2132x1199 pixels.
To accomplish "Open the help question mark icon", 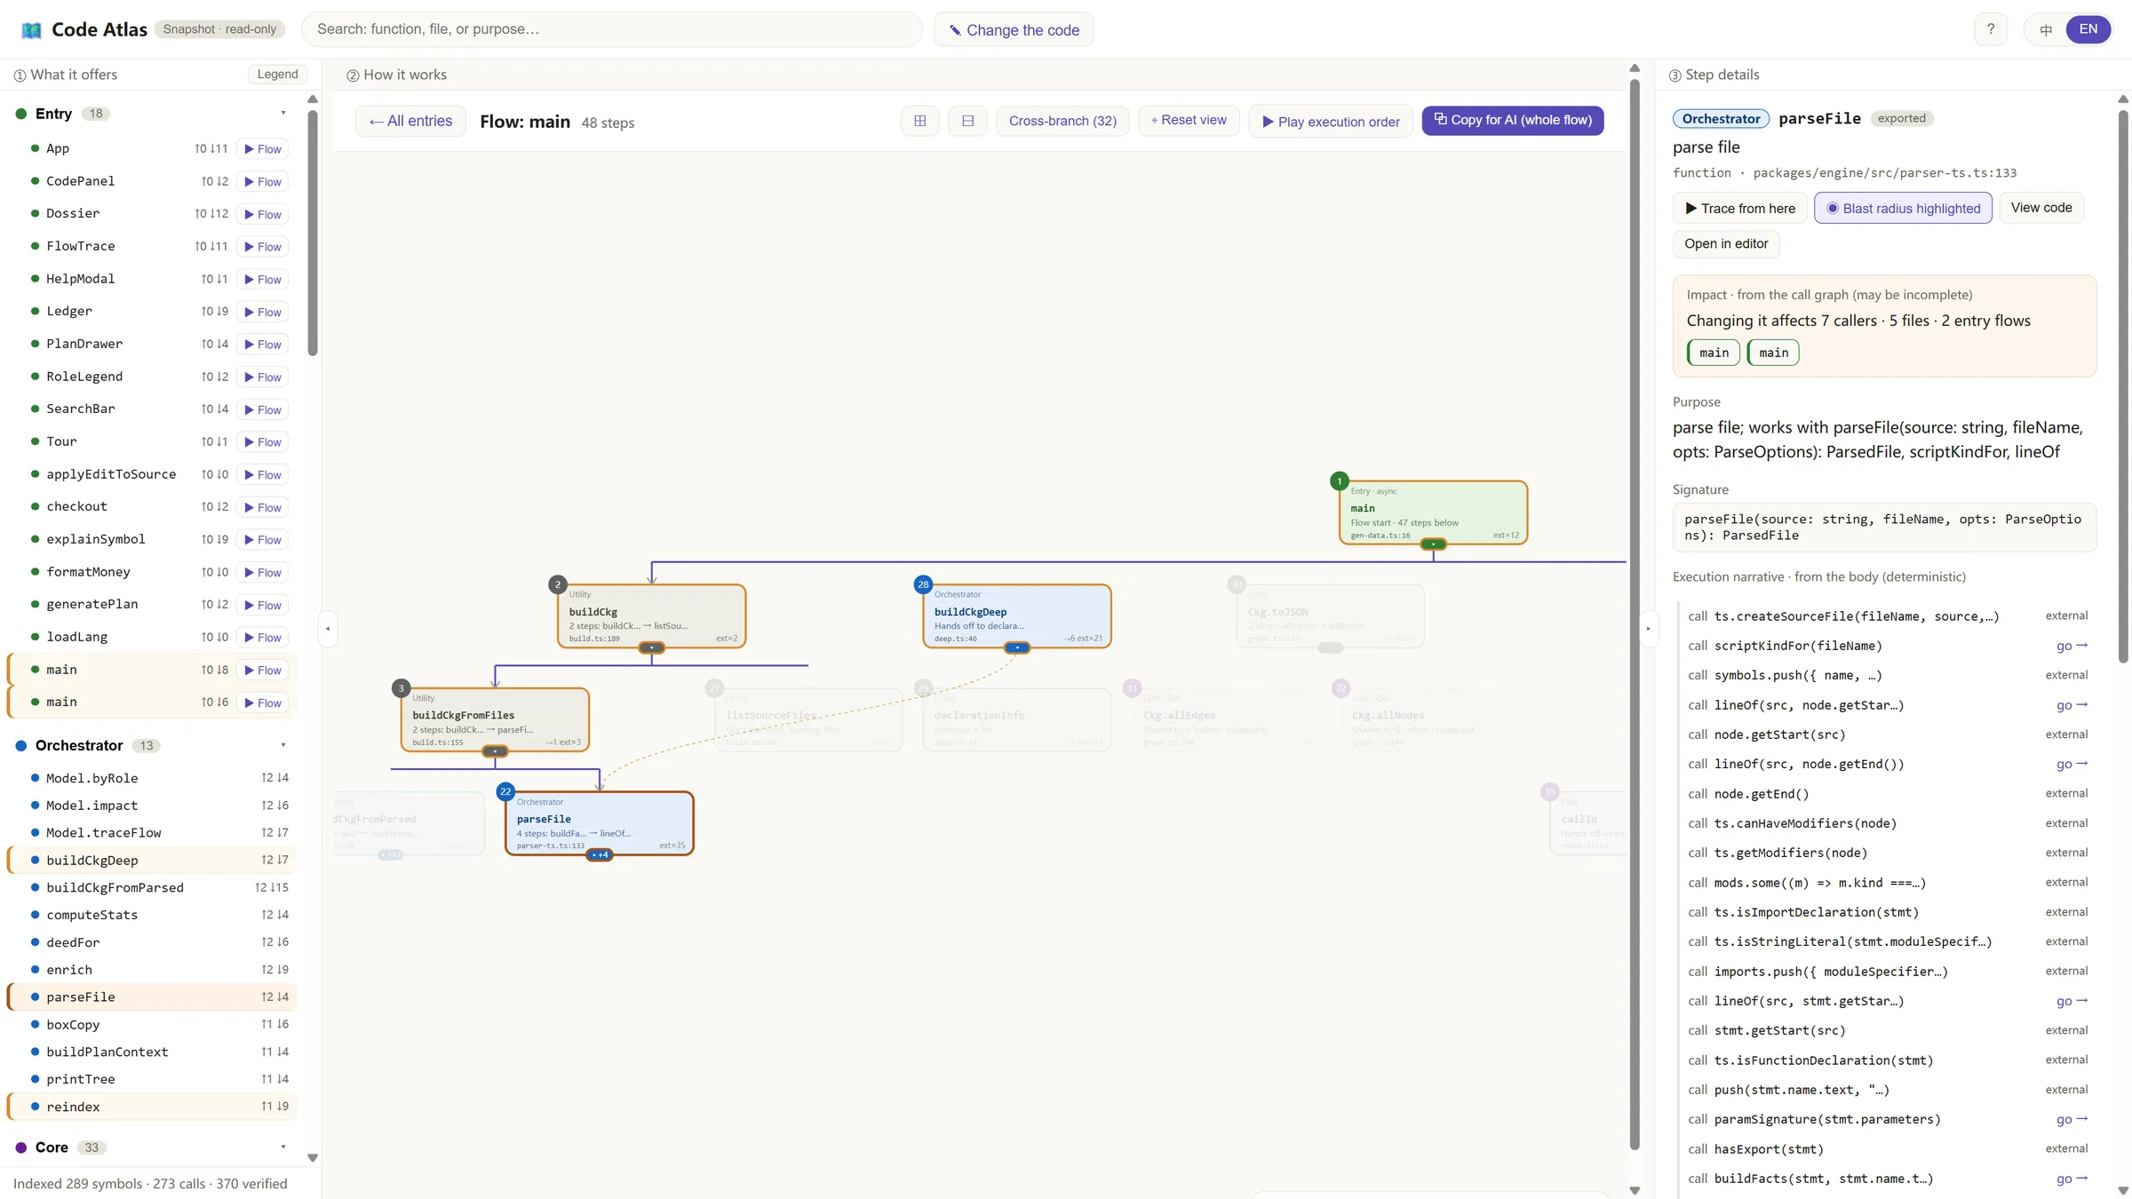I will (1991, 29).
